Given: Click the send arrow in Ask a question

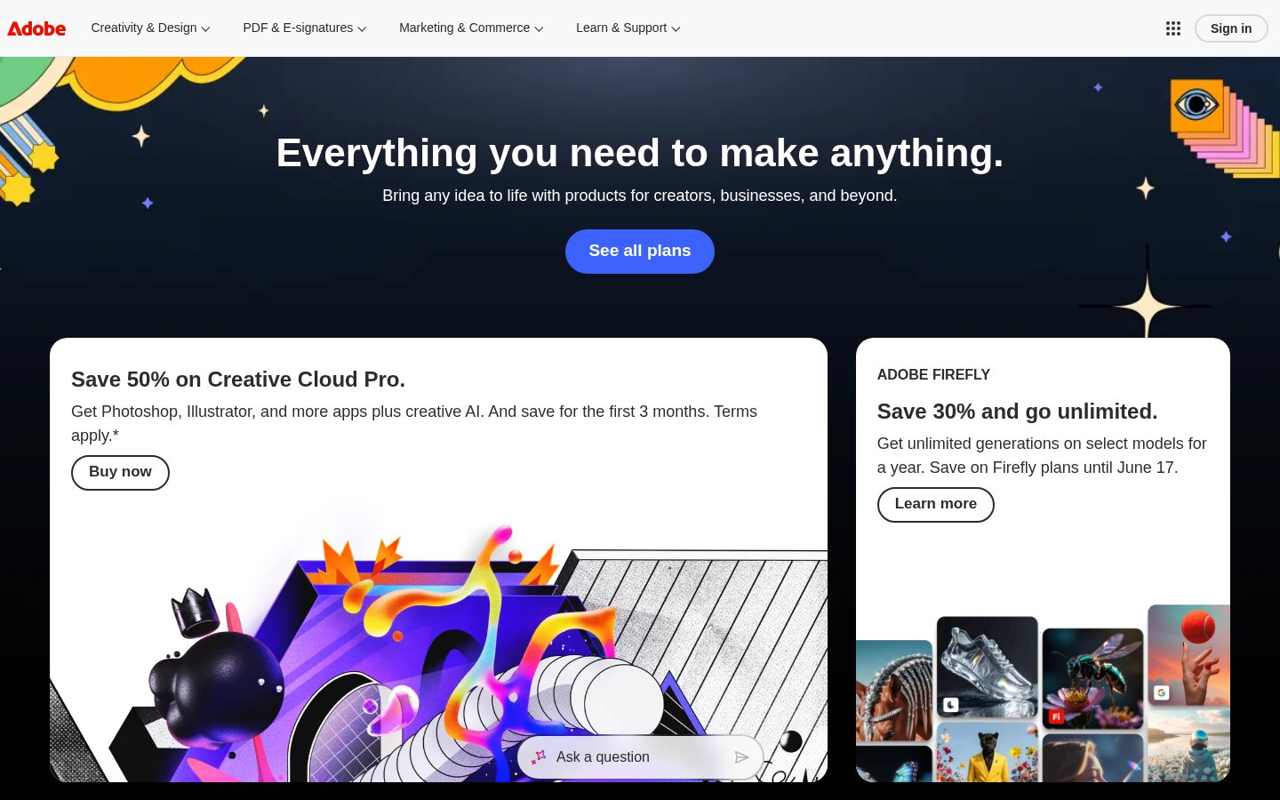Looking at the screenshot, I should pos(741,757).
